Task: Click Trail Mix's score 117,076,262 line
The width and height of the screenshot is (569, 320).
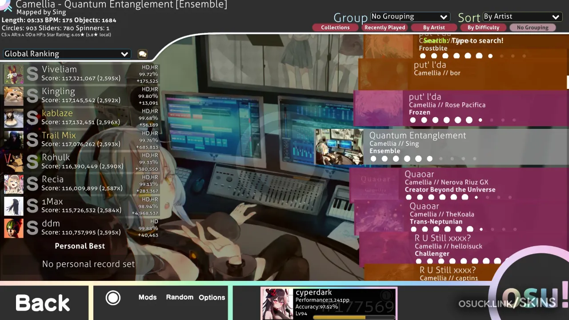Action: [81, 144]
